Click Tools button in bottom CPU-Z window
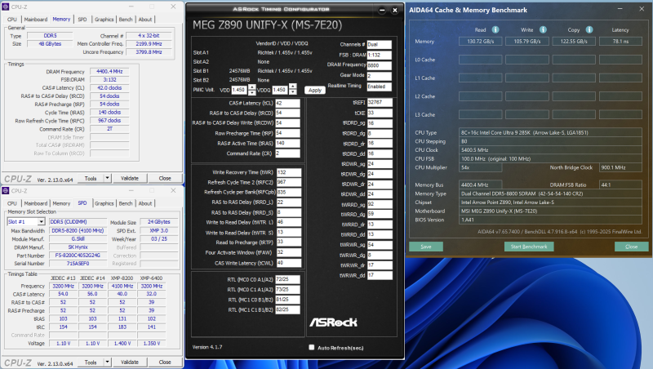The width and height of the screenshot is (653, 369). click(x=91, y=362)
